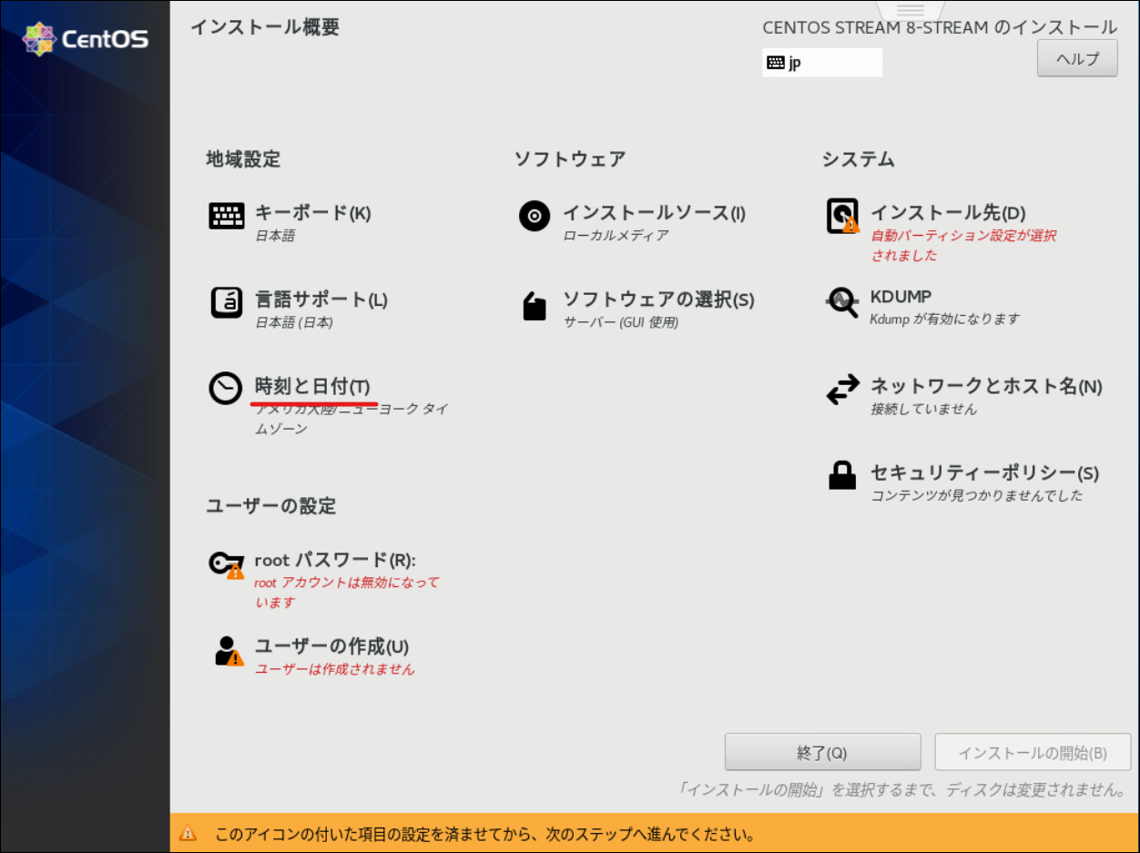Viewport: 1140px width, 853px height.
Task: Click the key icon for root パスワード
Action: (x=226, y=564)
